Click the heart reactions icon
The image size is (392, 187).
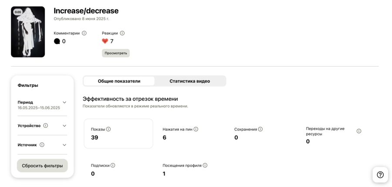click(x=105, y=41)
